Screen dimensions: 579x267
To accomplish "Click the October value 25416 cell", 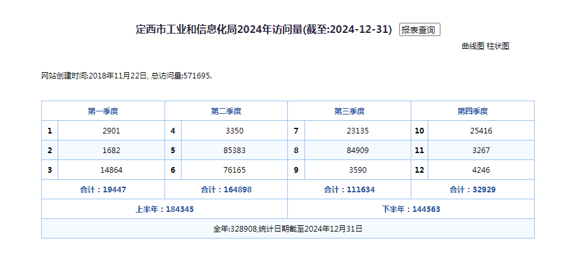I will [480, 131].
